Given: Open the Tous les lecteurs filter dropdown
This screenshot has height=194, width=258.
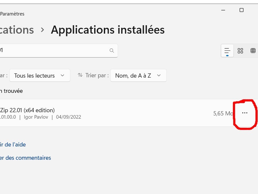Looking at the screenshot, I should (x=40, y=75).
